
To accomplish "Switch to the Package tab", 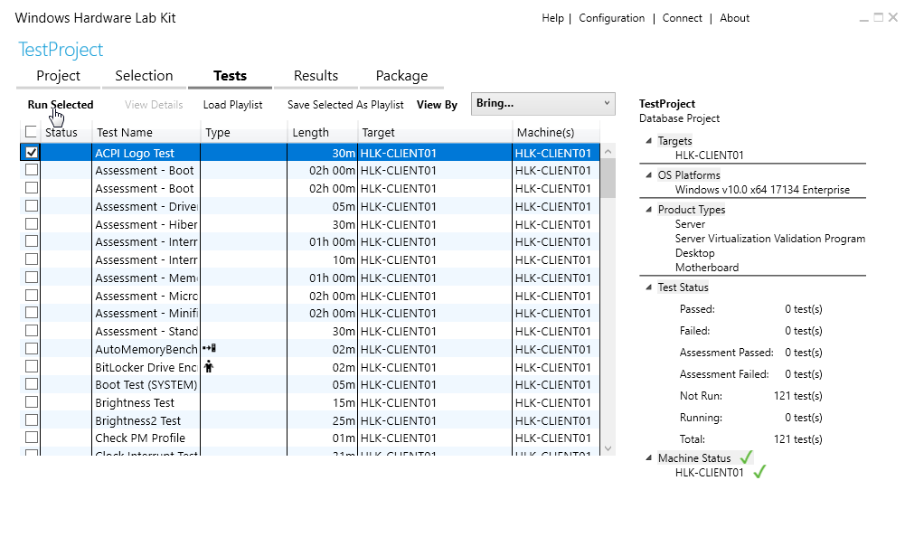I will 401,76.
